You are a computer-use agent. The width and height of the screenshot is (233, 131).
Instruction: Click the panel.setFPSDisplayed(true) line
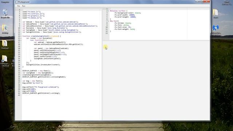47,50
